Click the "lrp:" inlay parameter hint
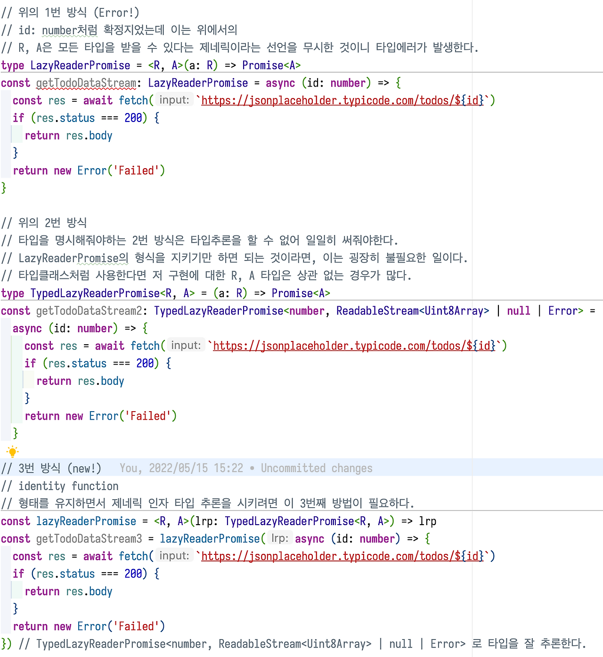603x657 pixels. 280,538
